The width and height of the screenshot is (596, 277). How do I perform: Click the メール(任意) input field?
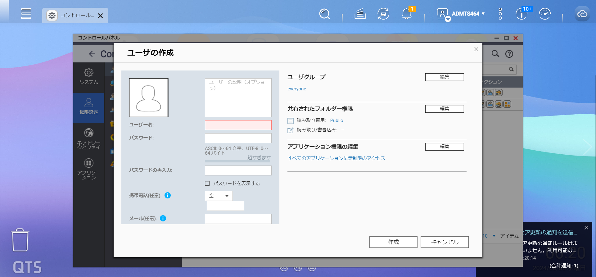238,219
